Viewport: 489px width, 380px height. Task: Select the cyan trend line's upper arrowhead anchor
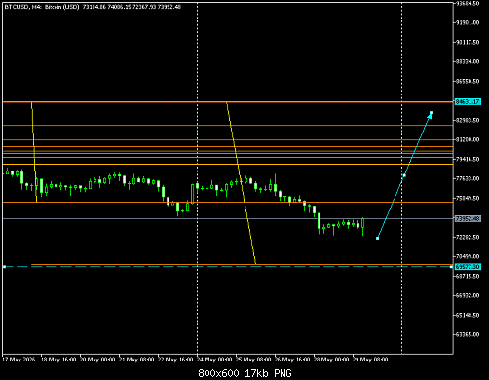click(x=431, y=113)
